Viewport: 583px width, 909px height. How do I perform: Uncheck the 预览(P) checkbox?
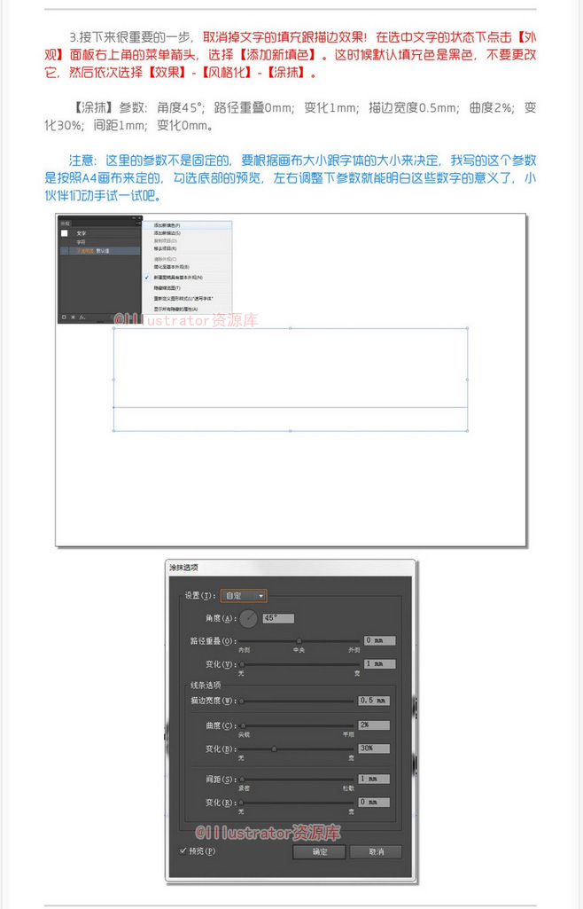pyautogui.click(x=183, y=851)
